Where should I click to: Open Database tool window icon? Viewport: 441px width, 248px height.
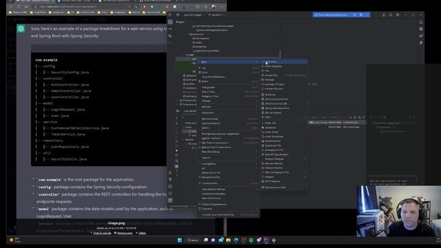421,29
